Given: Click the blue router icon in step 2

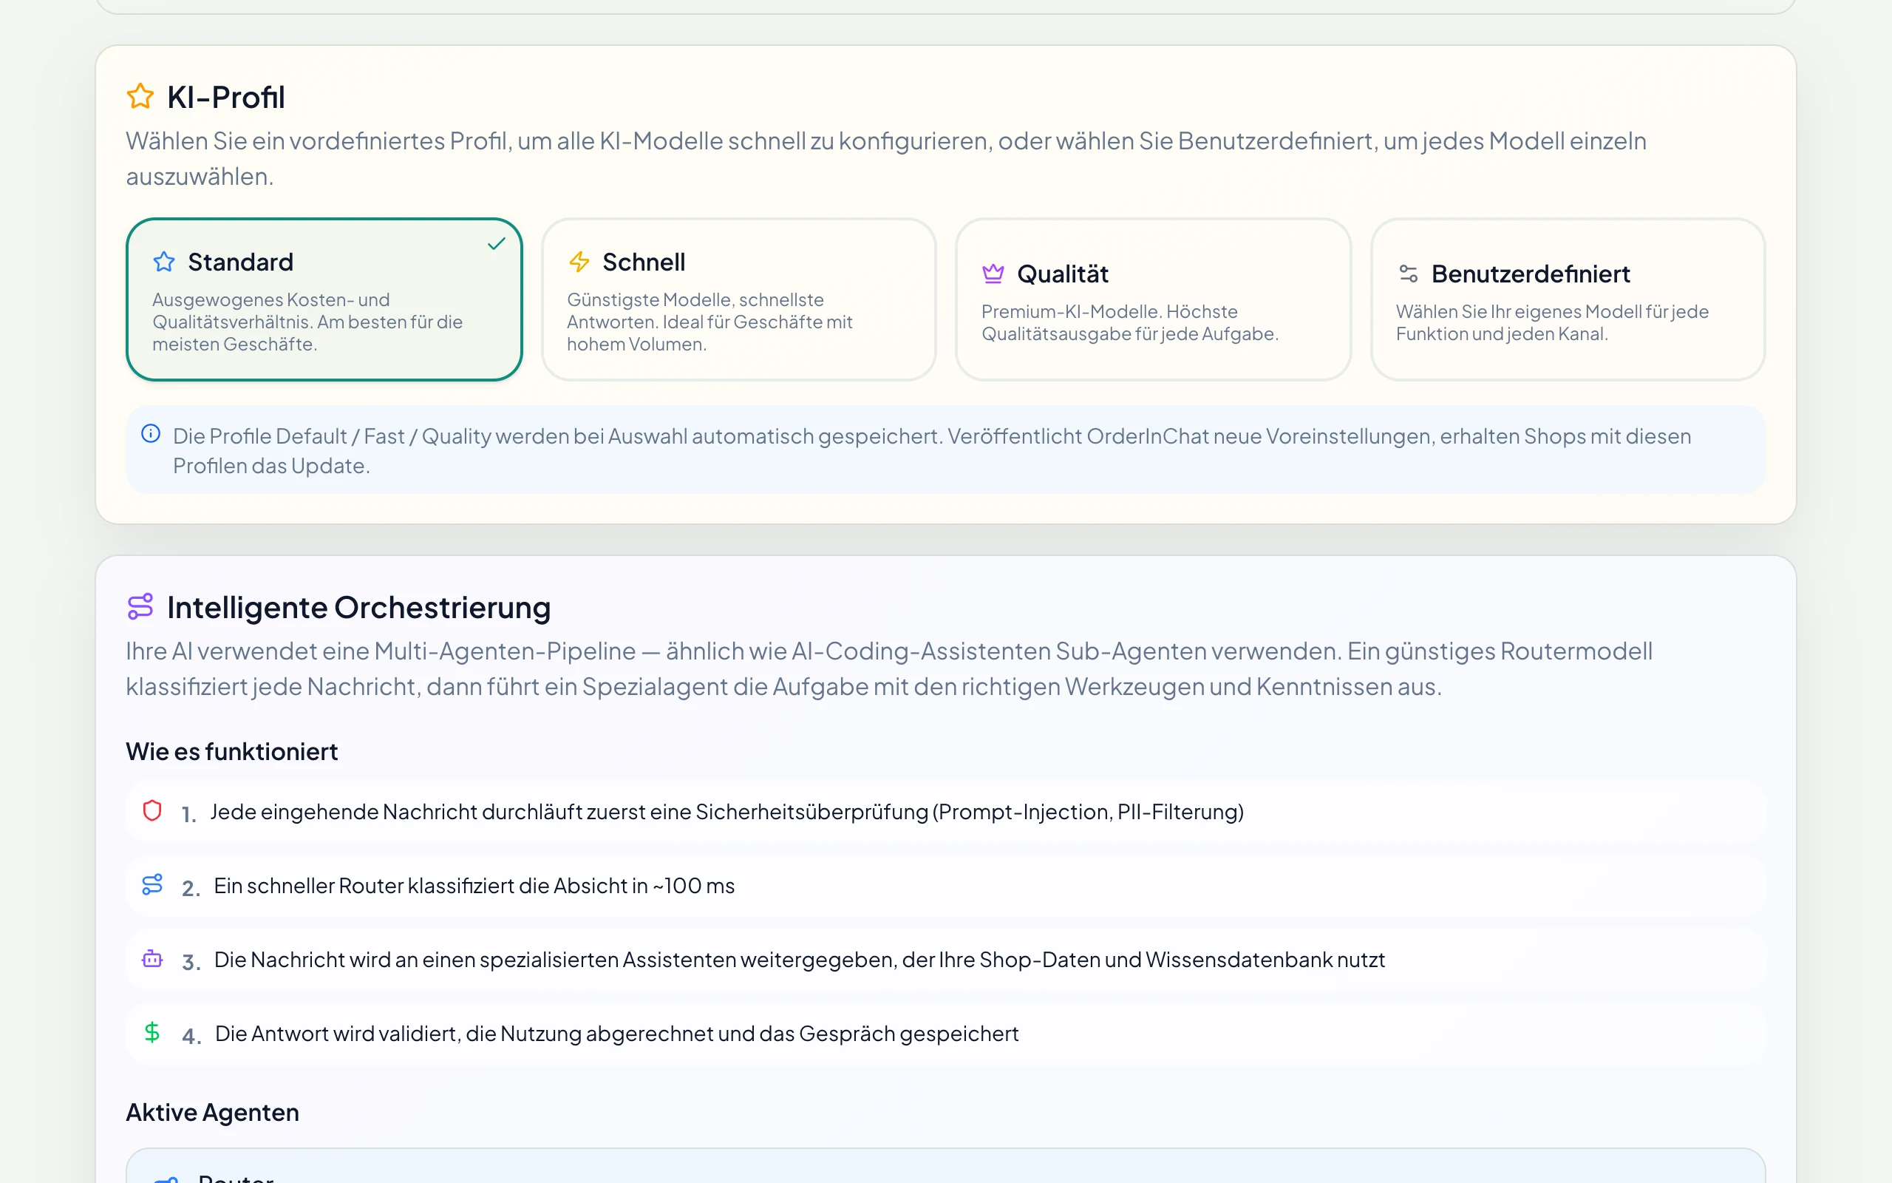Looking at the screenshot, I should point(152,884).
